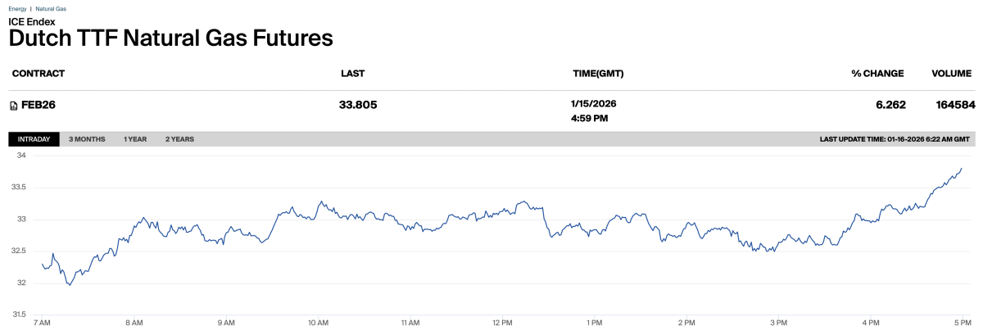Click the TIME(GMT) column header
The height and width of the screenshot is (335, 983).
pyautogui.click(x=598, y=74)
